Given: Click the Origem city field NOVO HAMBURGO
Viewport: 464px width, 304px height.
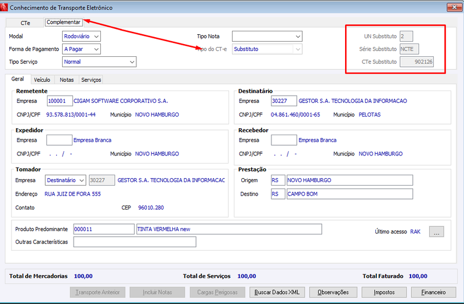Looking at the screenshot, I should 350,180.
